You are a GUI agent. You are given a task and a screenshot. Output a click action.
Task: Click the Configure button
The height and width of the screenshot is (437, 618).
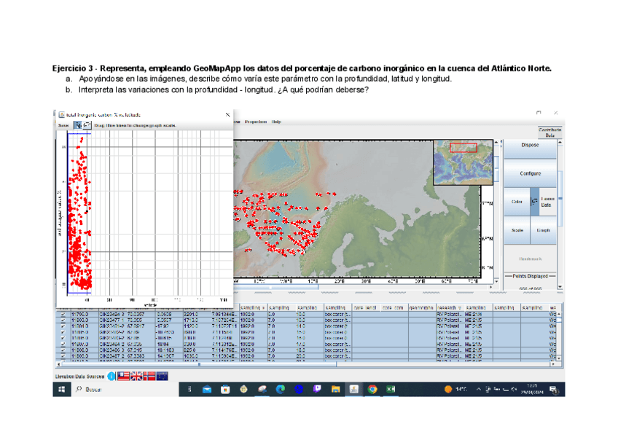coord(530,173)
